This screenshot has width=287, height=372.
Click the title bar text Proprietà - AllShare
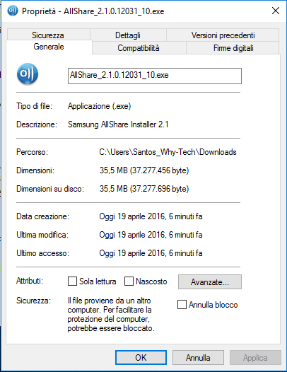click(x=93, y=11)
